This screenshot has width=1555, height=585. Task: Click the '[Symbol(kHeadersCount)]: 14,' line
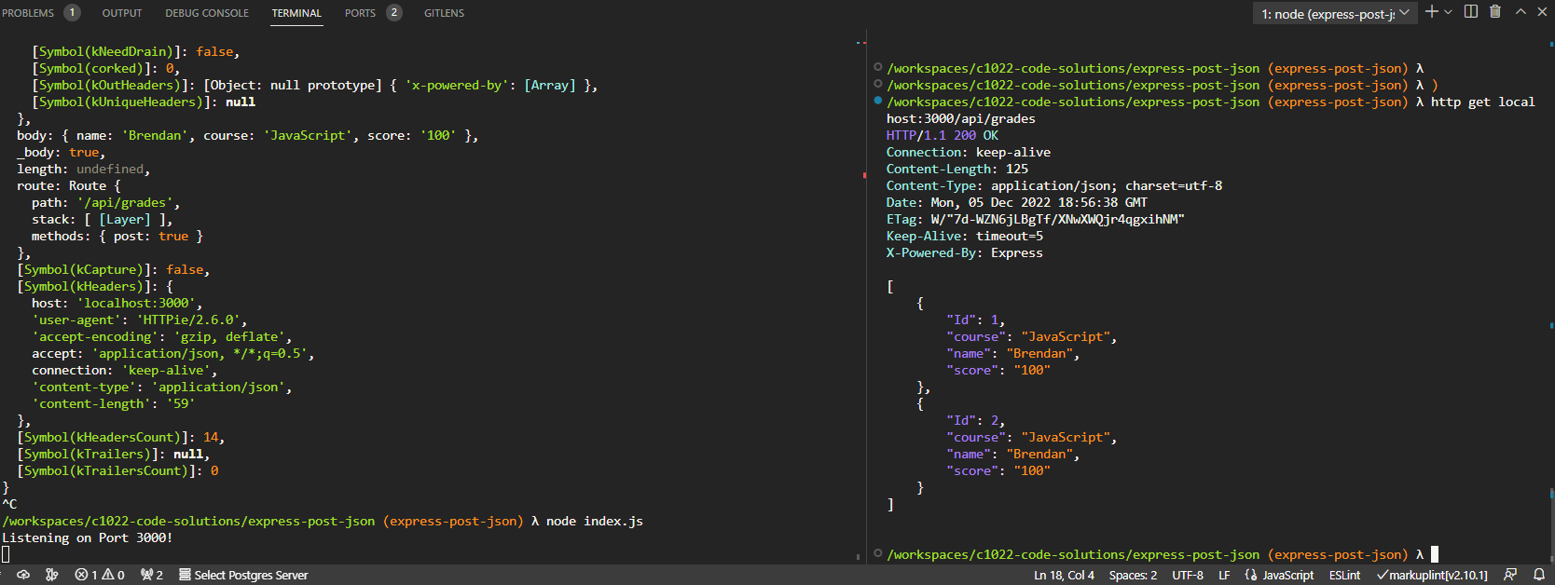click(120, 437)
